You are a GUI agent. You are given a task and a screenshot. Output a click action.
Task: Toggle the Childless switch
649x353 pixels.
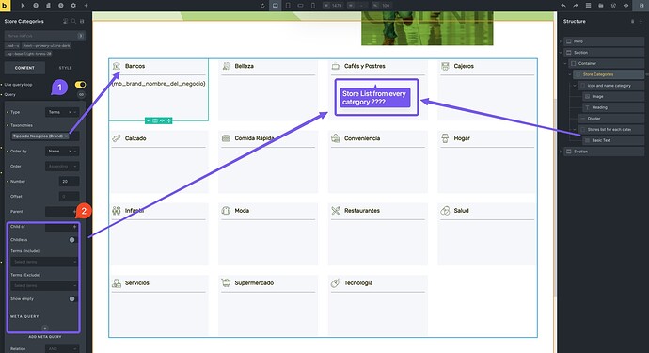tap(72, 240)
